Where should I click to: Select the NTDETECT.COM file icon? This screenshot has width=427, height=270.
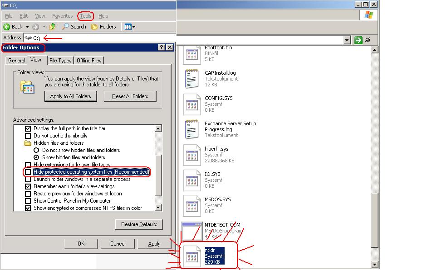[192, 231]
